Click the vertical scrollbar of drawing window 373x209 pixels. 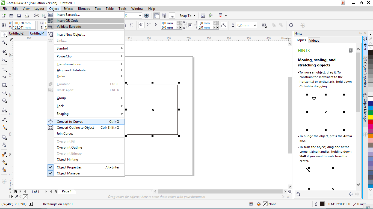290,115
